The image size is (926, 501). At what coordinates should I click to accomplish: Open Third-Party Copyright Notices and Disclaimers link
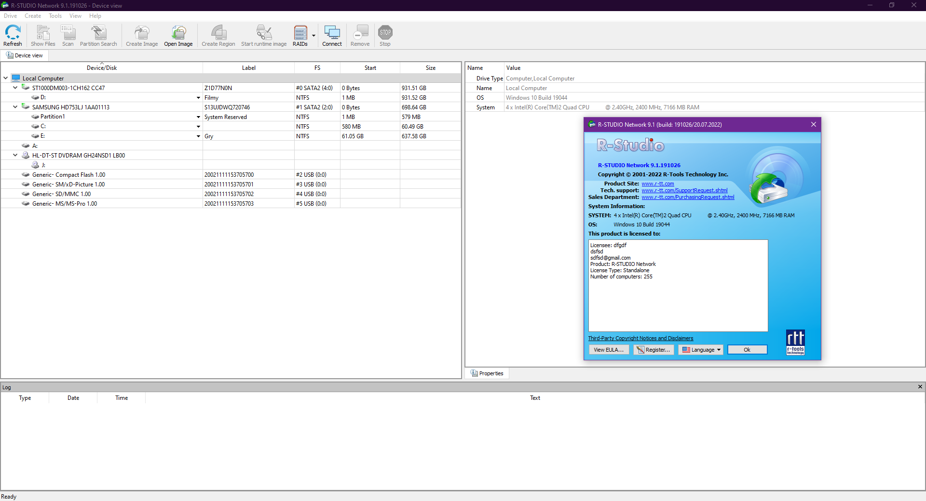pos(640,338)
